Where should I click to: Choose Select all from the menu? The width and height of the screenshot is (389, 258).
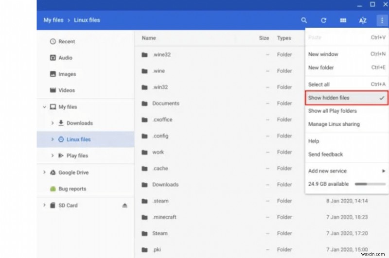pos(347,85)
